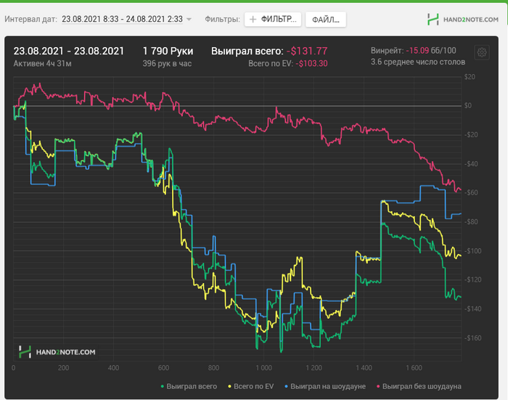This screenshot has height=400, width=508.
Task: Click the 3.6 среднее число столов text
Action: pyautogui.click(x=418, y=62)
